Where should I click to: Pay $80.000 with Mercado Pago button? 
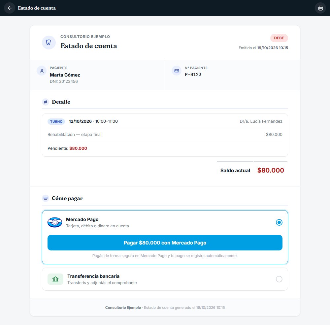click(165, 243)
